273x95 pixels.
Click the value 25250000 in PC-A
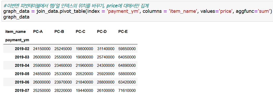click(42, 91)
